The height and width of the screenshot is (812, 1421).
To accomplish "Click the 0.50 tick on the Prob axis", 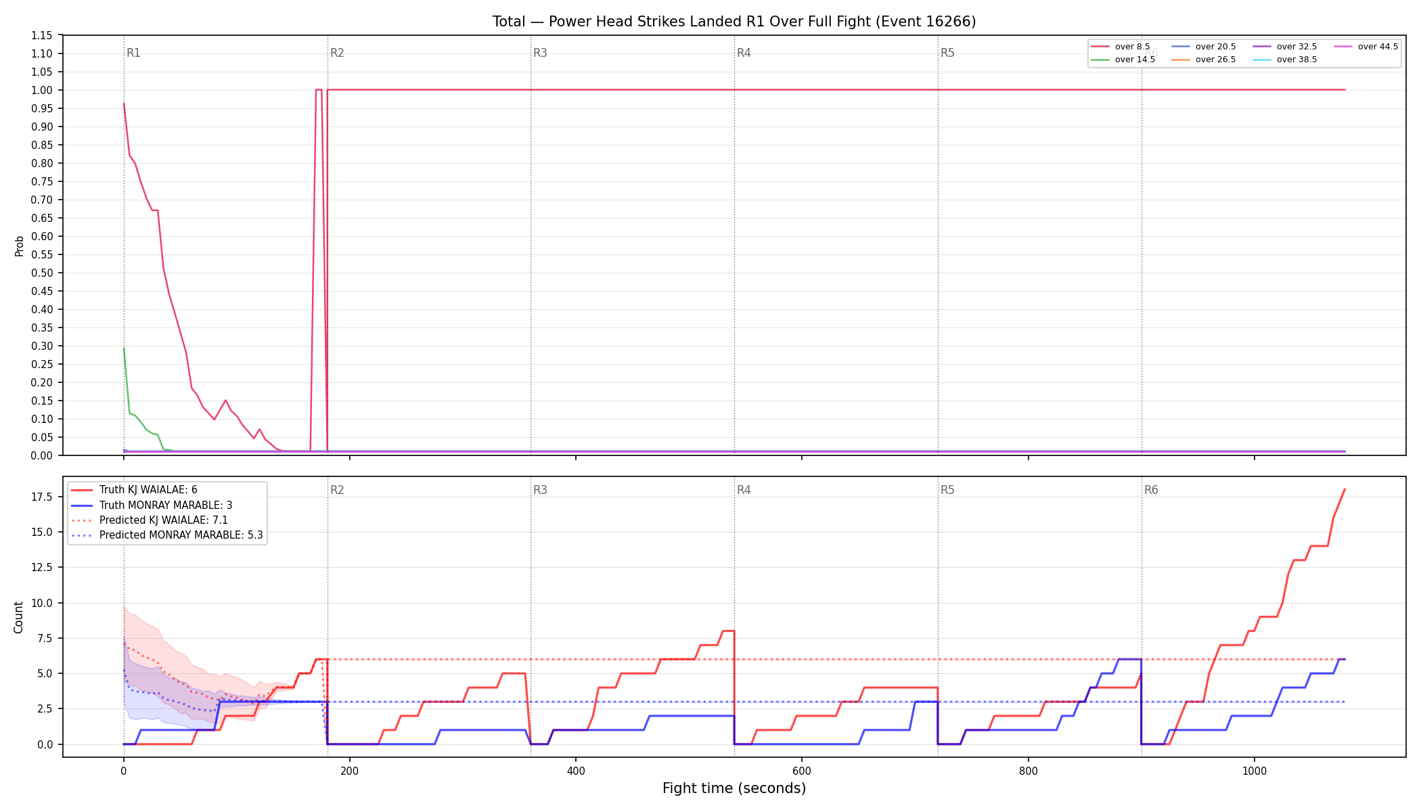I will point(42,273).
